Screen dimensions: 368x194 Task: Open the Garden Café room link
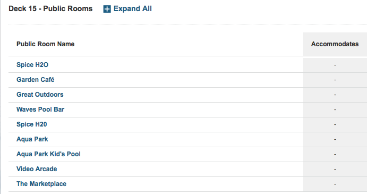click(36, 80)
